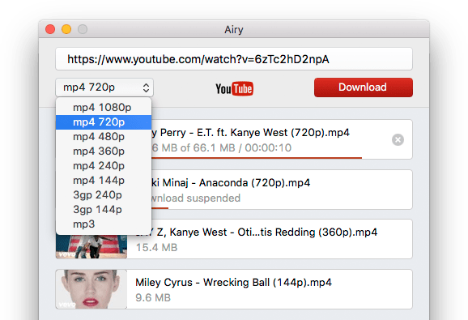Choose mp4 480p format option
This screenshot has width=468, height=320.
click(x=104, y=137)
